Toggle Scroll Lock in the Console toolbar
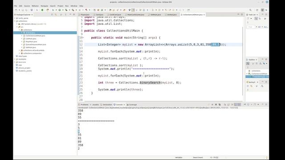285x160 pixels. 228,104
